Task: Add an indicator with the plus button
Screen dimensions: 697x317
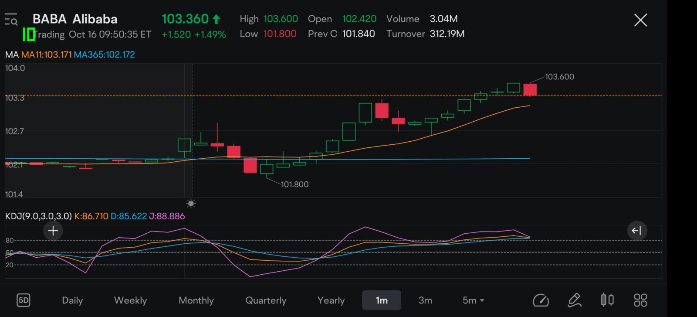Action: [x=53, y=231]
